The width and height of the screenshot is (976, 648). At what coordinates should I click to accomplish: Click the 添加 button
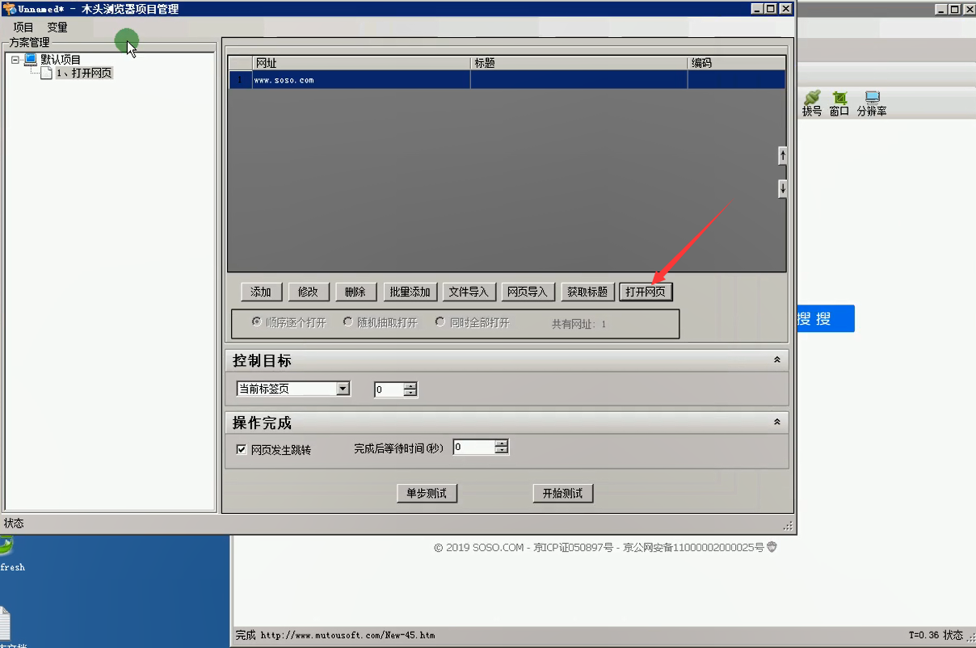[261, 292]
